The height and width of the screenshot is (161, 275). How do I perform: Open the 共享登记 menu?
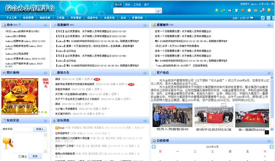pos(76,18)
